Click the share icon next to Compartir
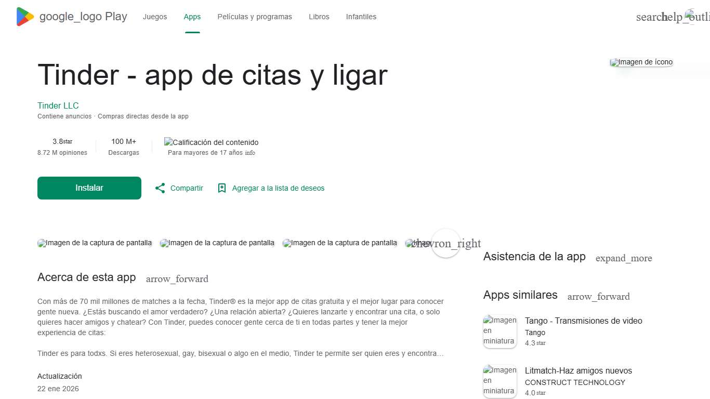 click(160, 188)
